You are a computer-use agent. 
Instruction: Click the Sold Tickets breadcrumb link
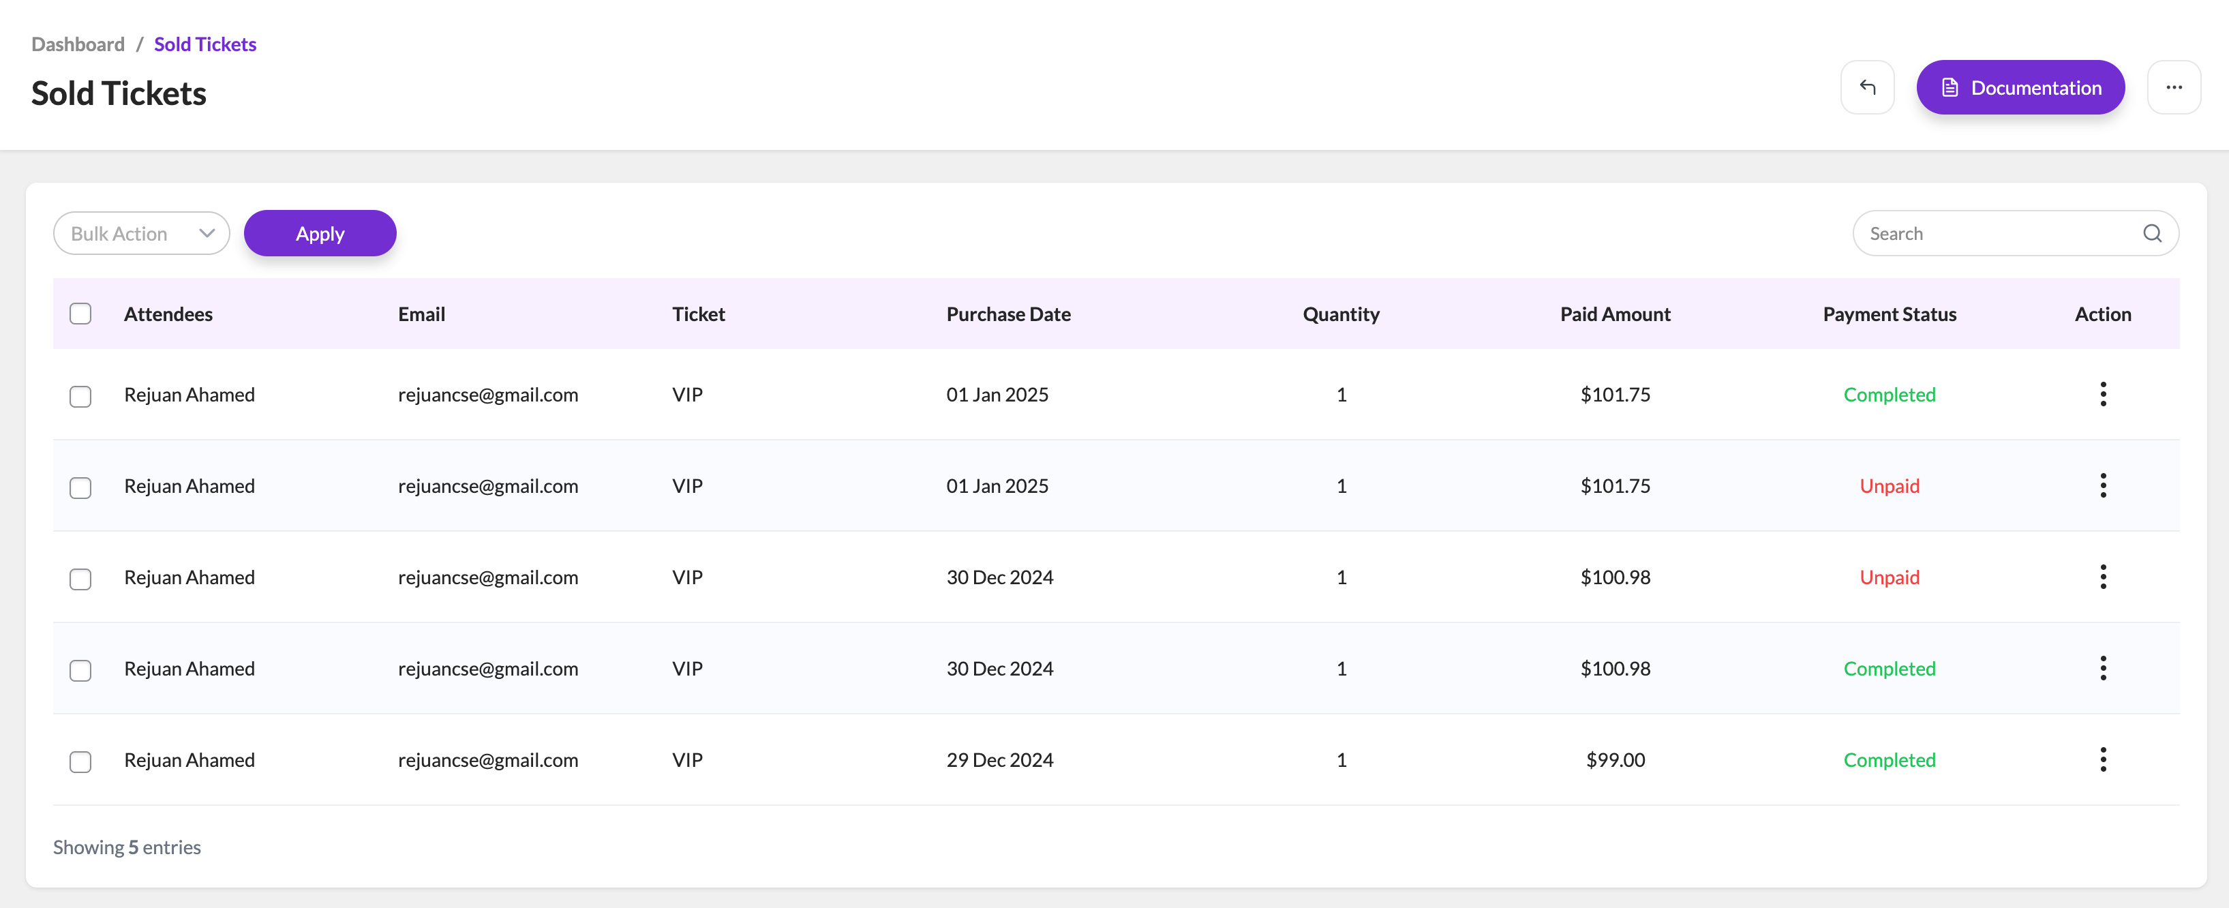coord(205,44)
